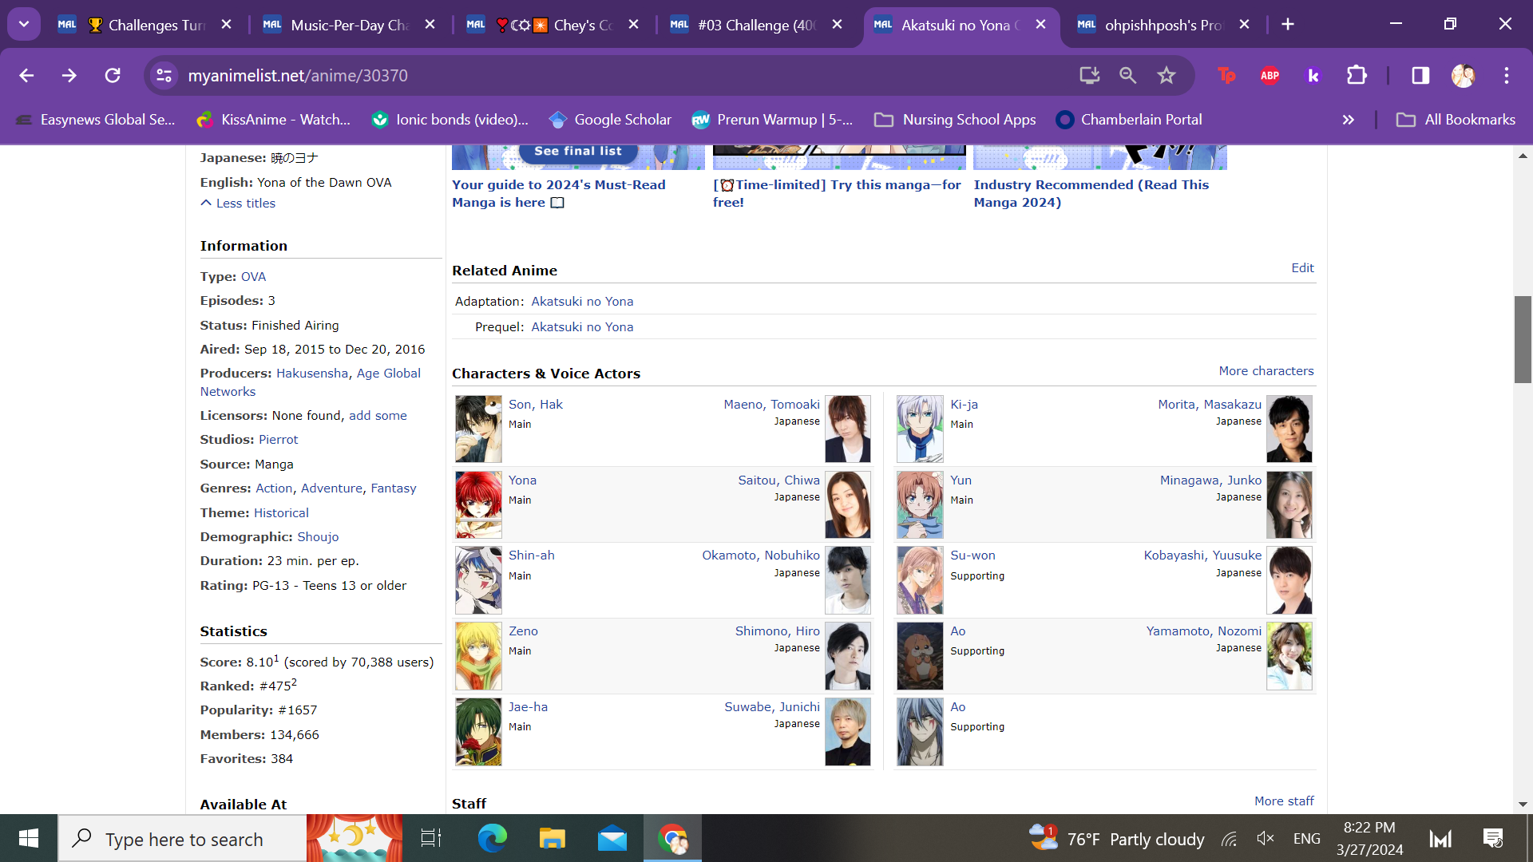The image size is (1533, 862).
Task: Open the Jae-ha character link
Action: click(528, 707)
